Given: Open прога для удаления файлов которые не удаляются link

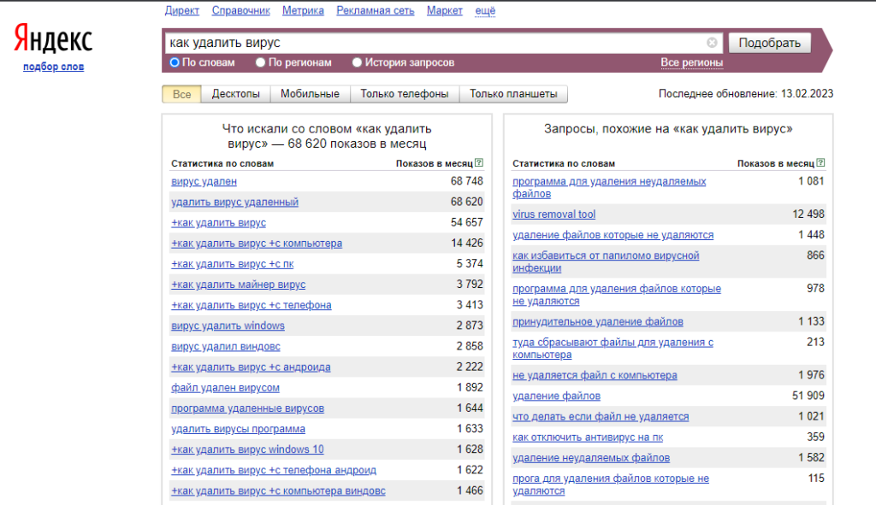Looking at the screenshot, I should tap(611, 484).
